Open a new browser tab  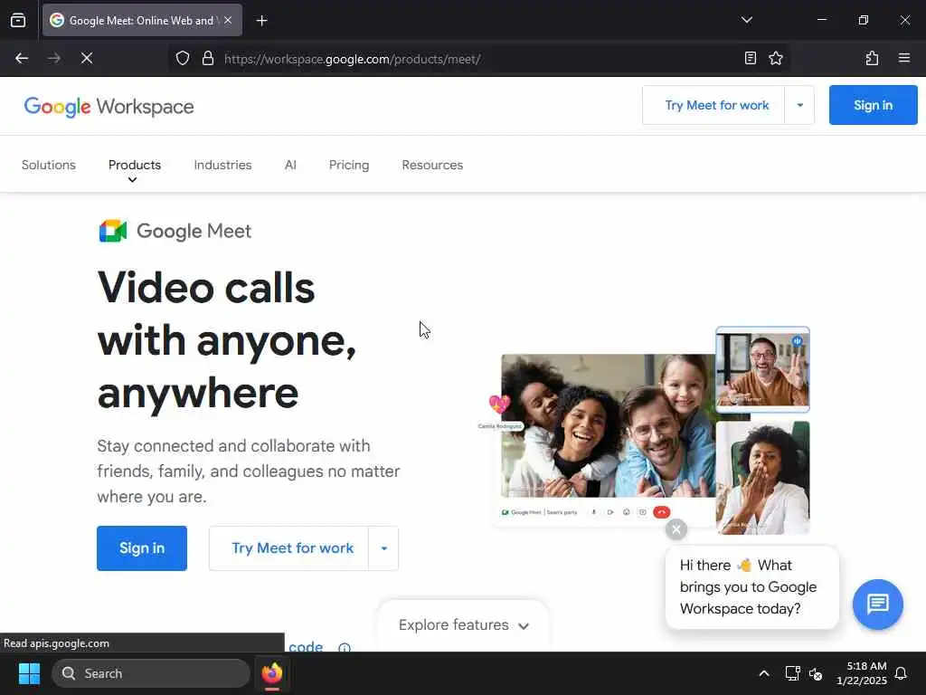pos(261,21)
